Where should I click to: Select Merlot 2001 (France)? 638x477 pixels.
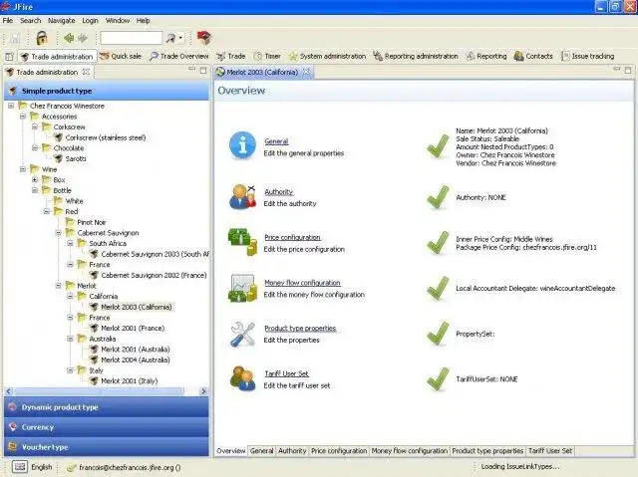tap(133, 328)
